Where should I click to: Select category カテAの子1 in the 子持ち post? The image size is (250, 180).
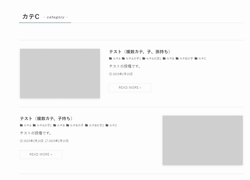click(44, 125)
